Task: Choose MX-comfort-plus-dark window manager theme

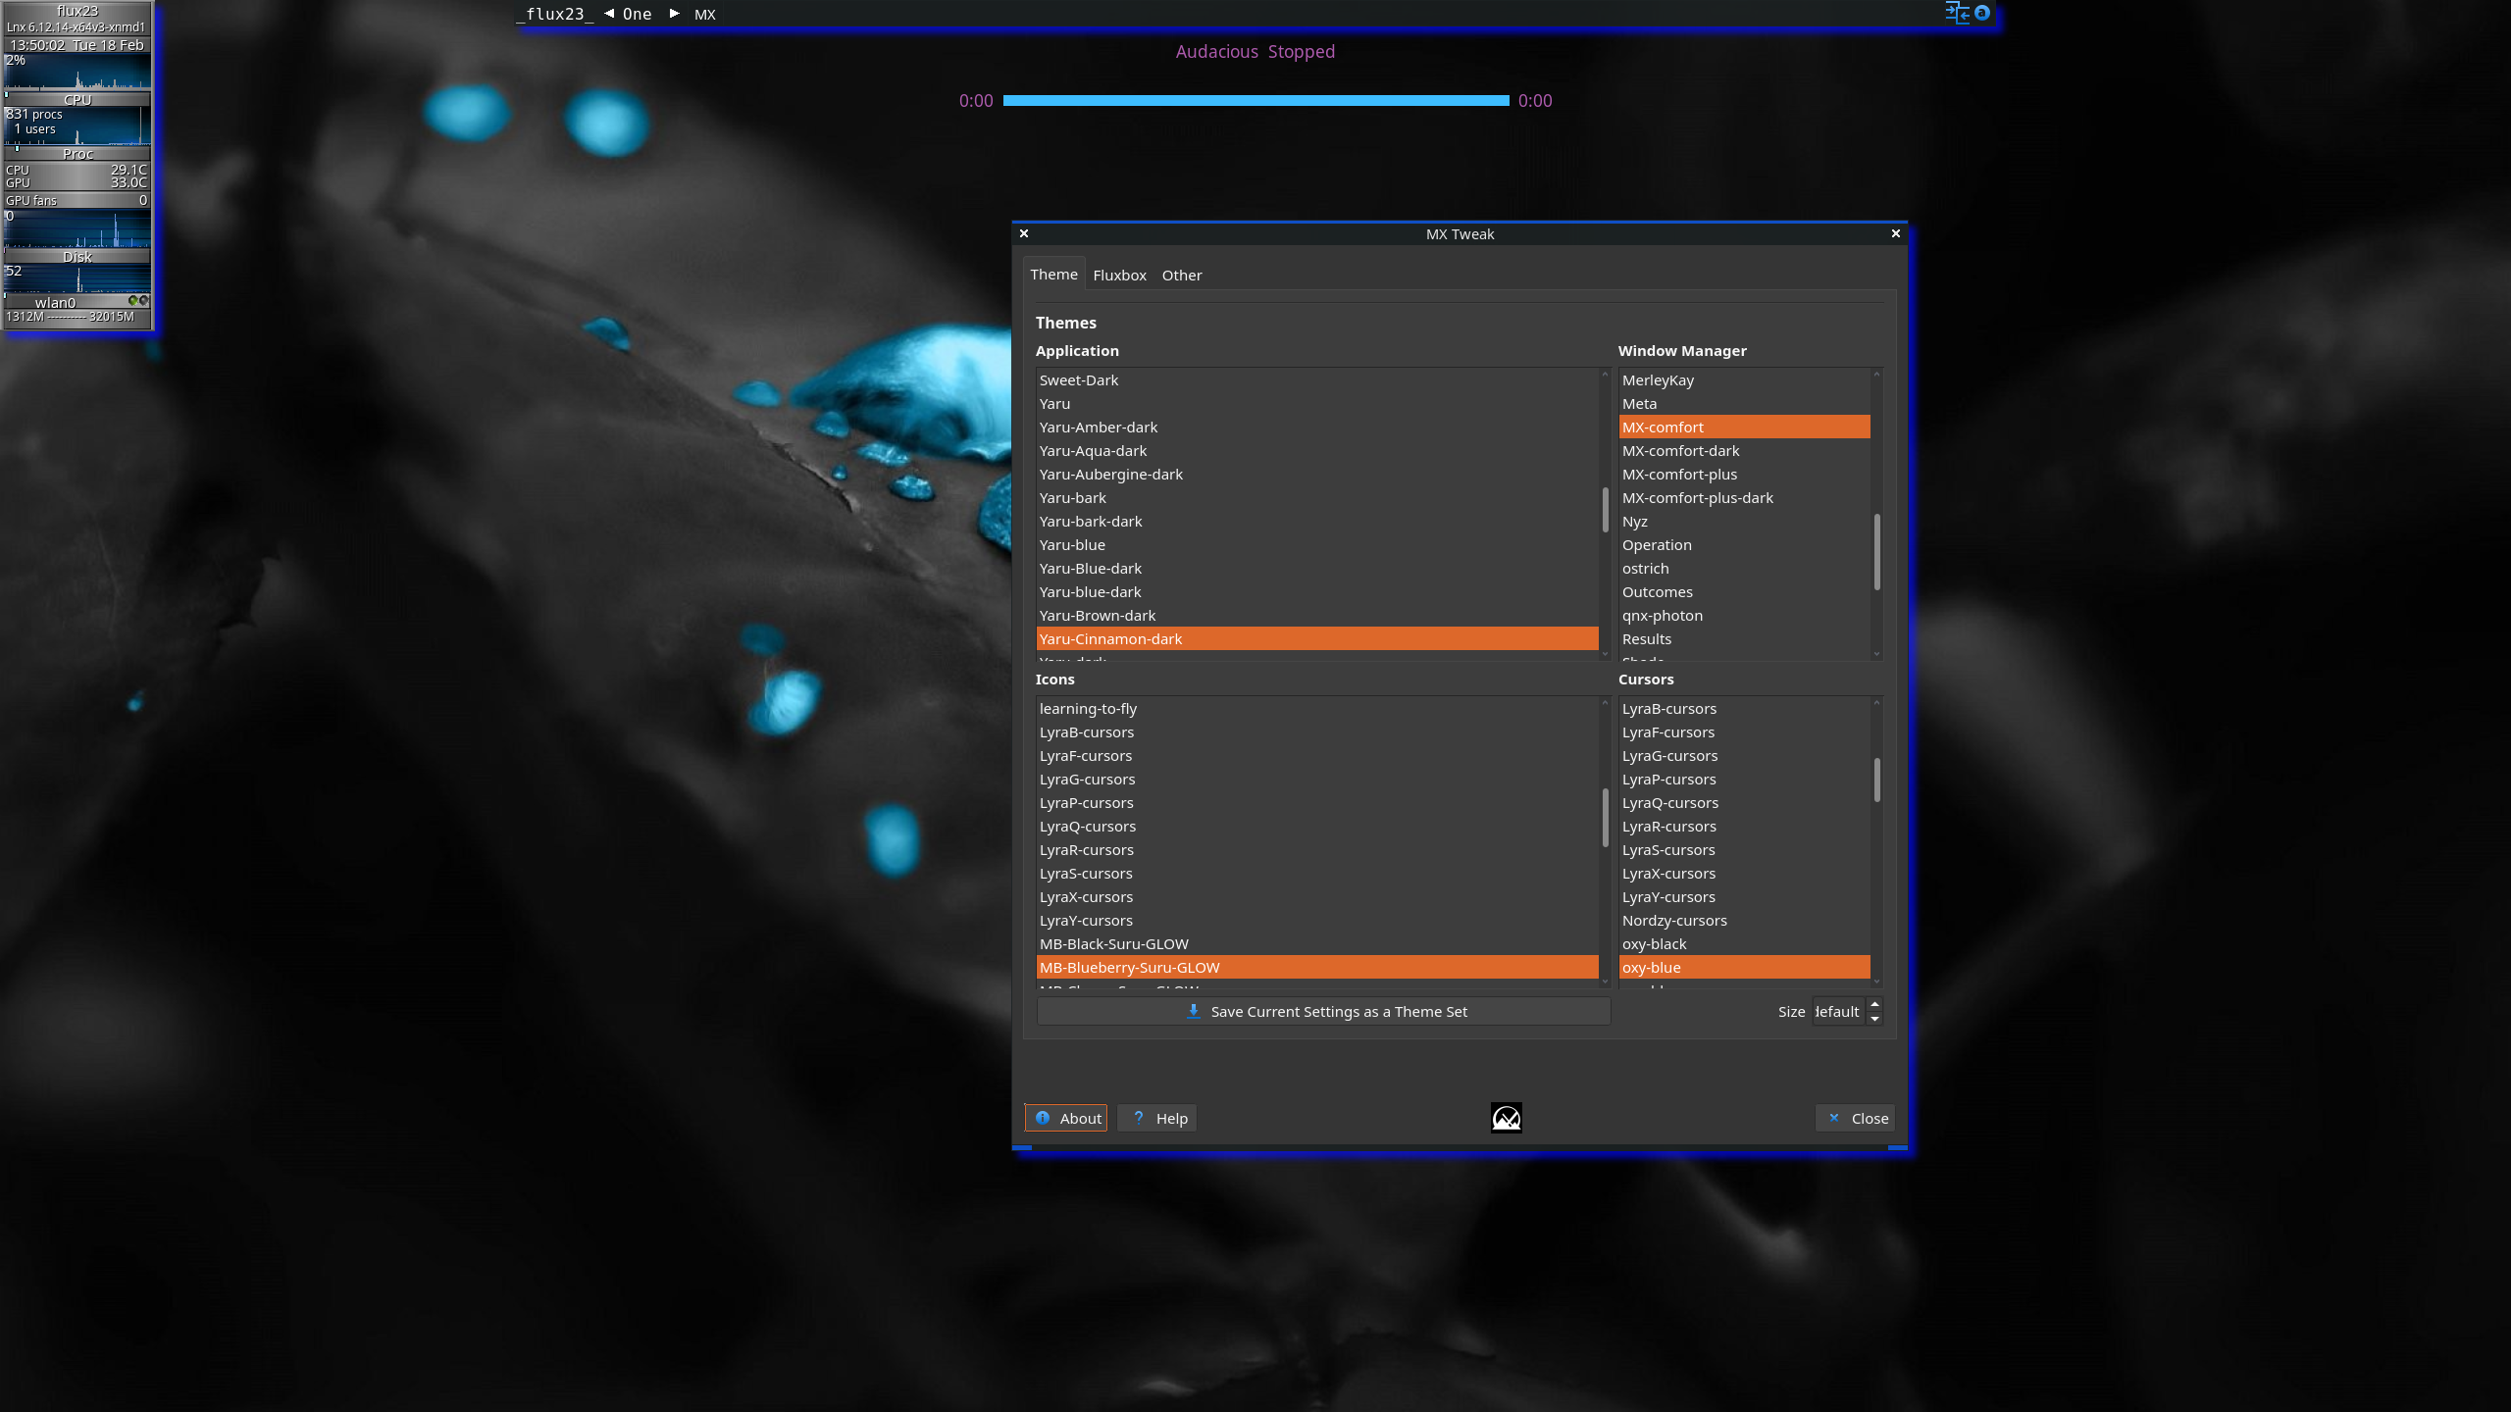Action: 1697,498
